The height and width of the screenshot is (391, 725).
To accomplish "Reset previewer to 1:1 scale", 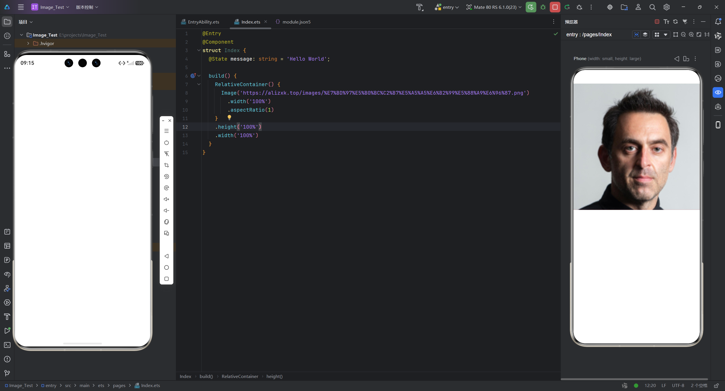I will (707, 35).
